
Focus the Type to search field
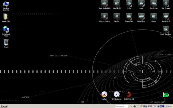click(121, 106)
